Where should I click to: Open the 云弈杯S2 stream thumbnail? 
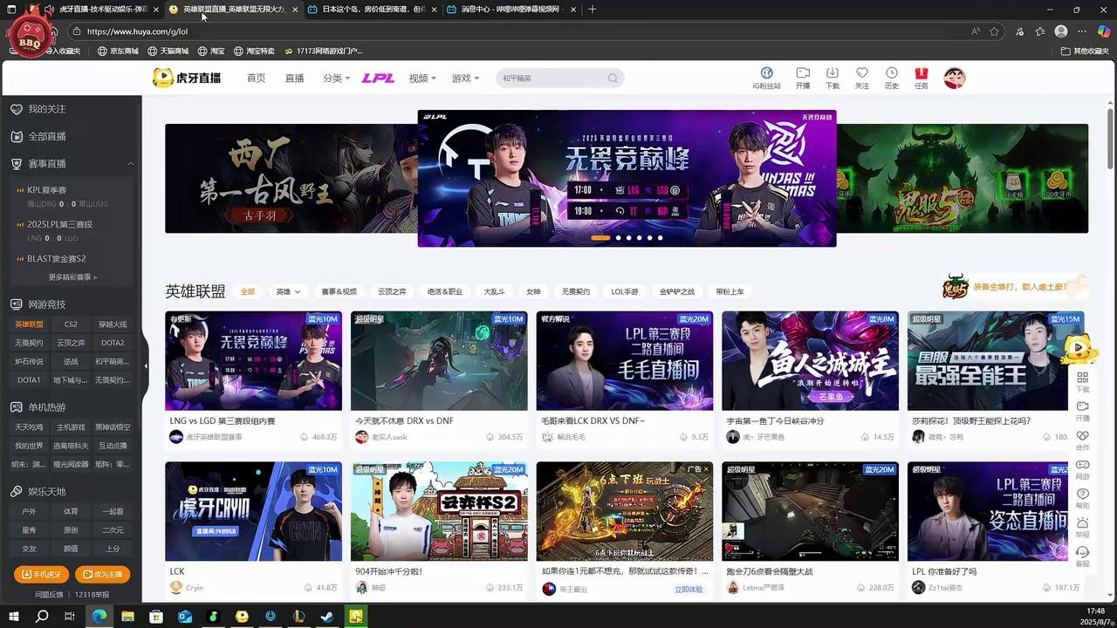[439, 511]
